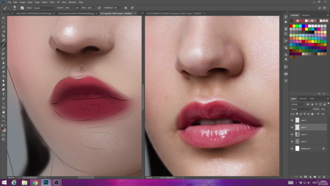Screen dimensions: 330x186
Task: Select the Horizontal Type tool
Action: click(x=4, y=94)
